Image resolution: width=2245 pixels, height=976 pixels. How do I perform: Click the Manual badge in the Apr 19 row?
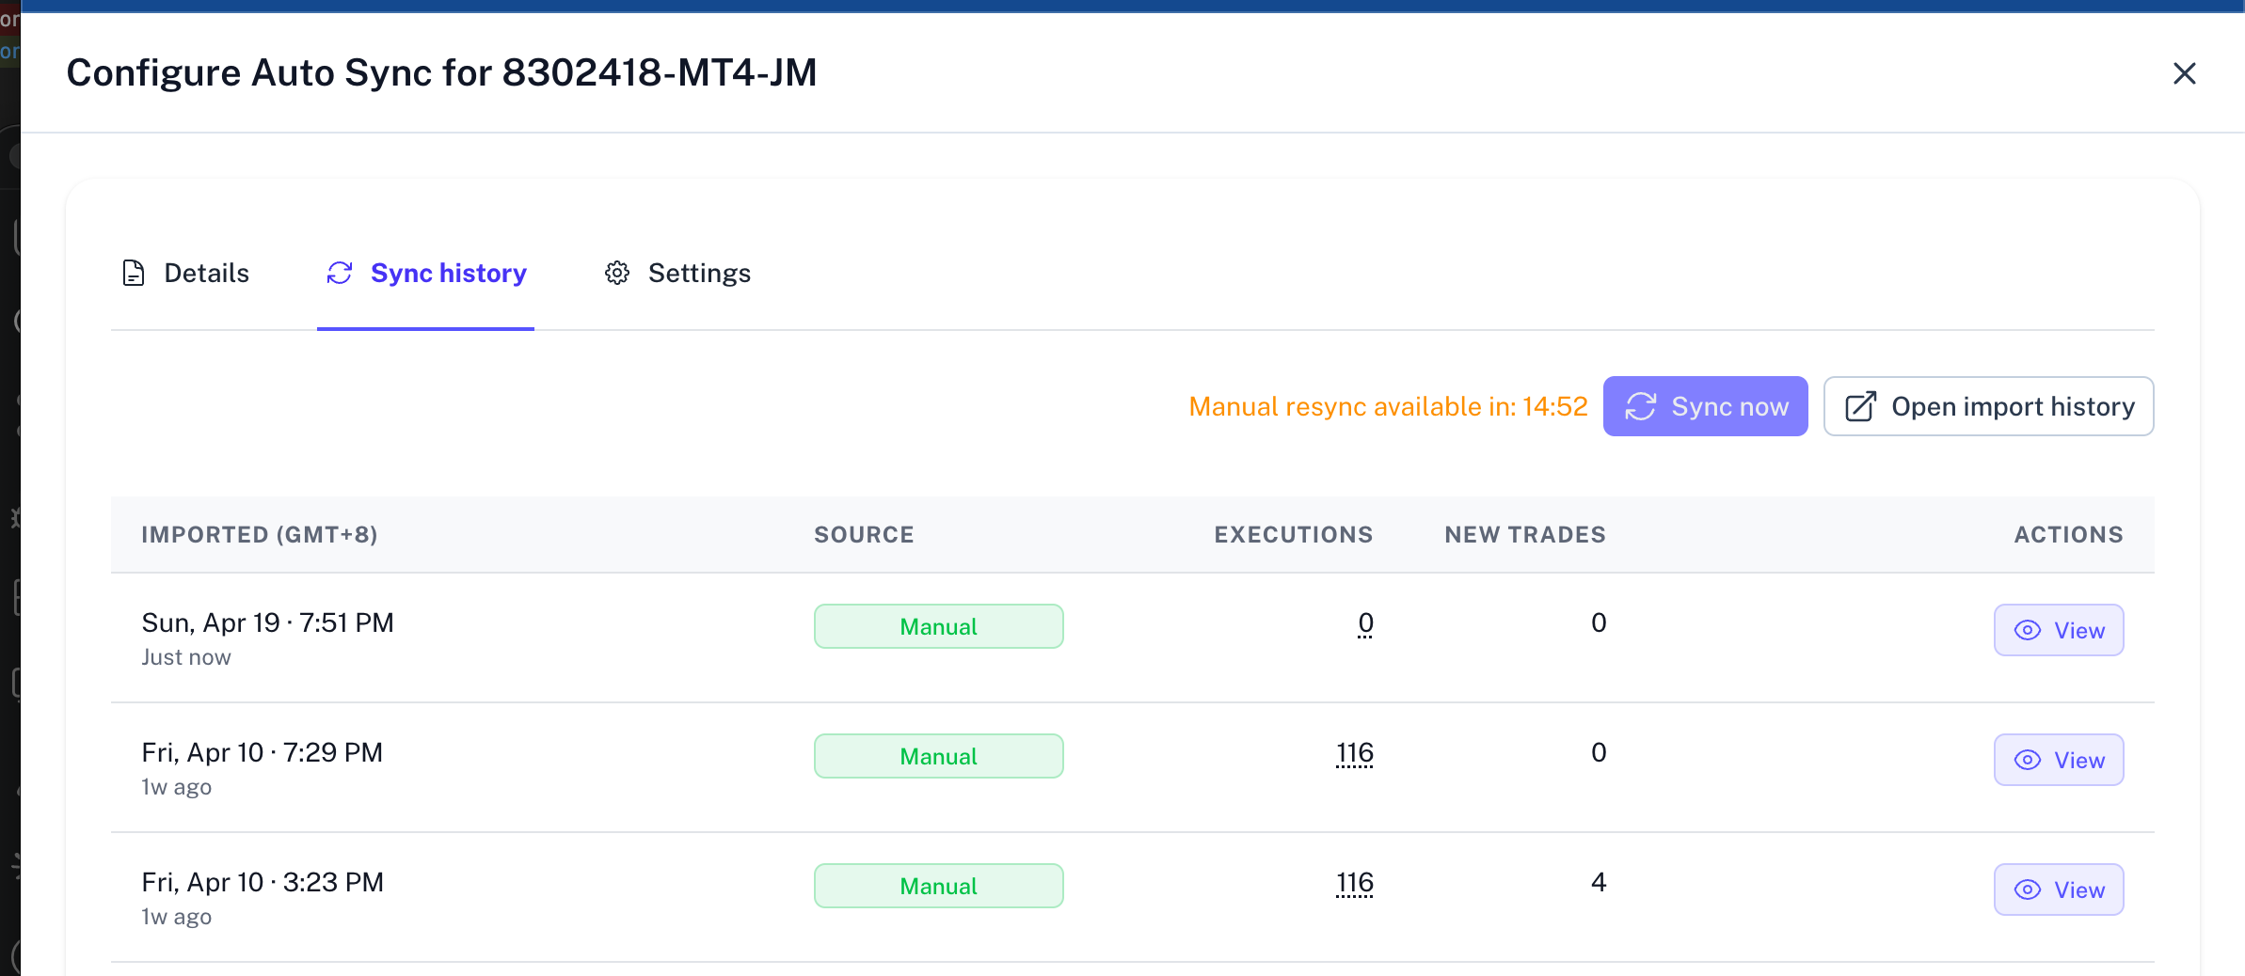pyautogui.click(x=938, y=626)
